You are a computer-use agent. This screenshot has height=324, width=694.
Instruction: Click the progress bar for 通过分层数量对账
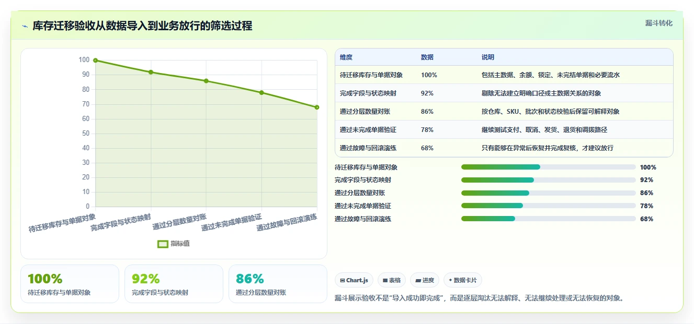549,193
